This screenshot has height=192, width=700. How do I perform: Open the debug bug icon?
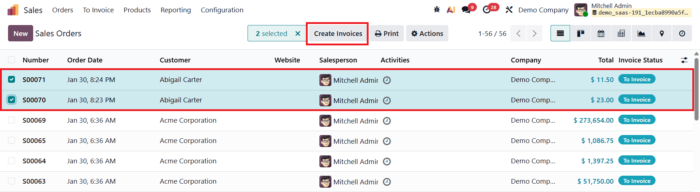[x=437, y=10]
